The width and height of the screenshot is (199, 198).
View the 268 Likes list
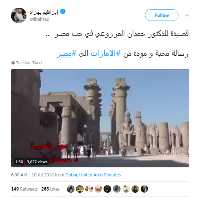click(x=50, y=189)
